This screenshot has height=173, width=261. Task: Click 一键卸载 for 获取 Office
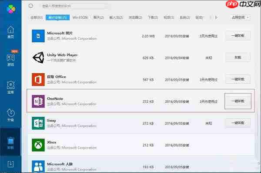[x=238, y=79]
